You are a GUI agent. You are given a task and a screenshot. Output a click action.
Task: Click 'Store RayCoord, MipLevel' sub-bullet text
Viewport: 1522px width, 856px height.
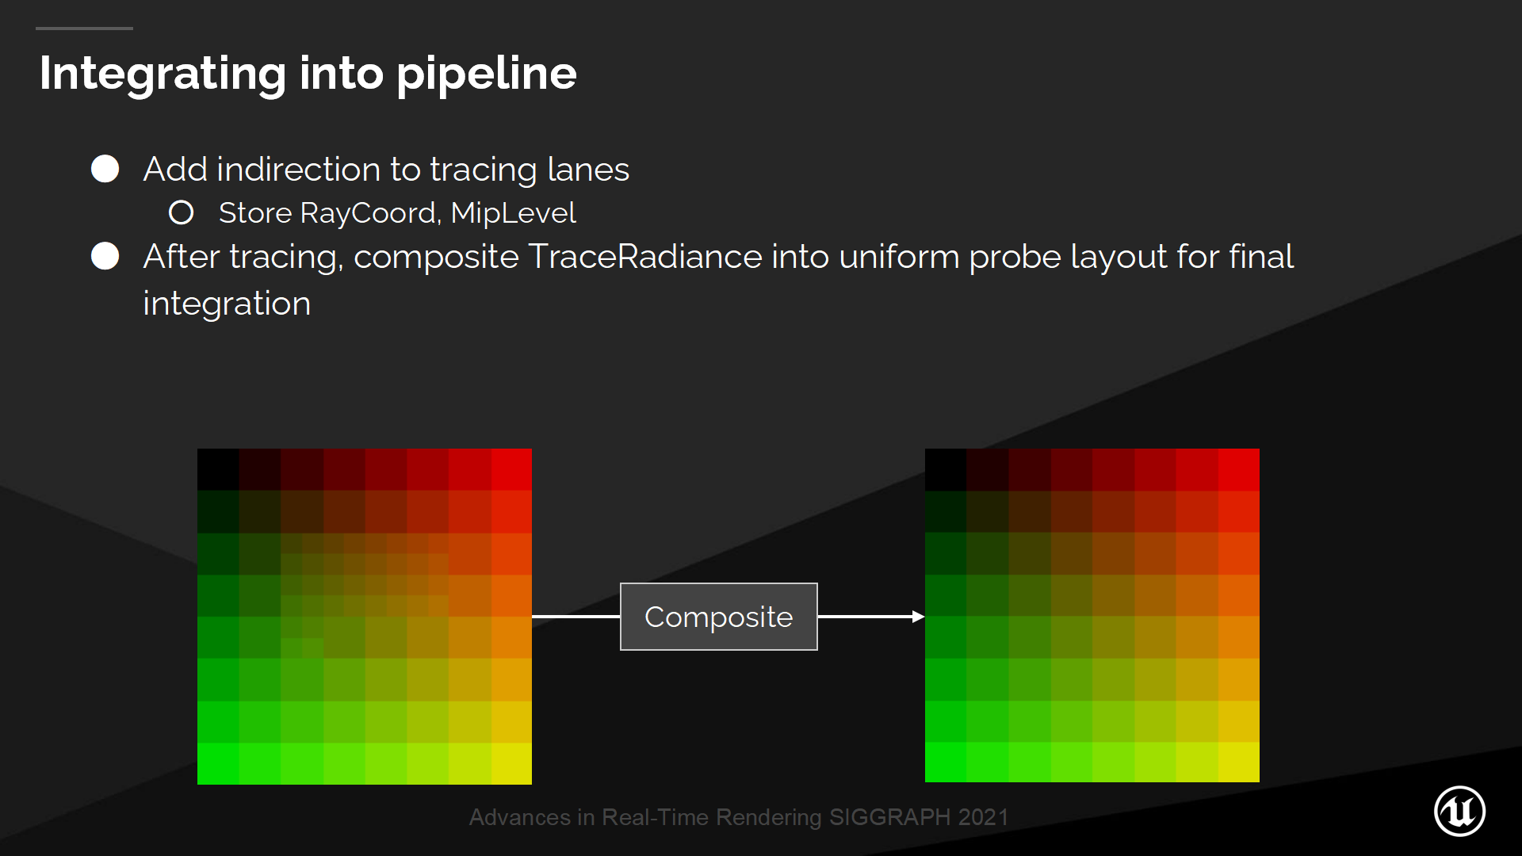click(397, 212)
